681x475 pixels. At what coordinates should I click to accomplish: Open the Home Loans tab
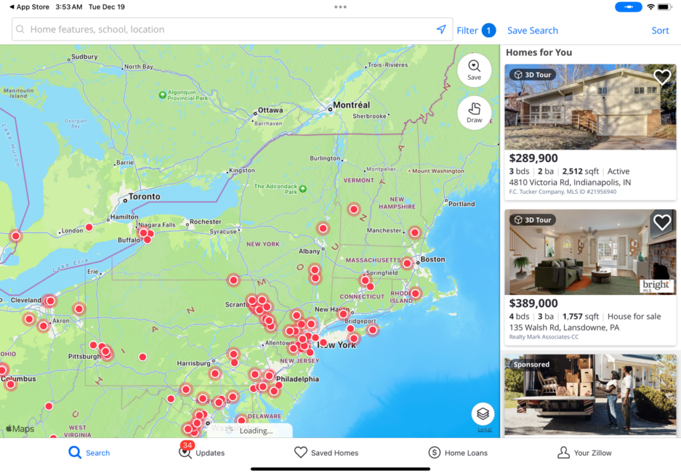tap(458, 453)
